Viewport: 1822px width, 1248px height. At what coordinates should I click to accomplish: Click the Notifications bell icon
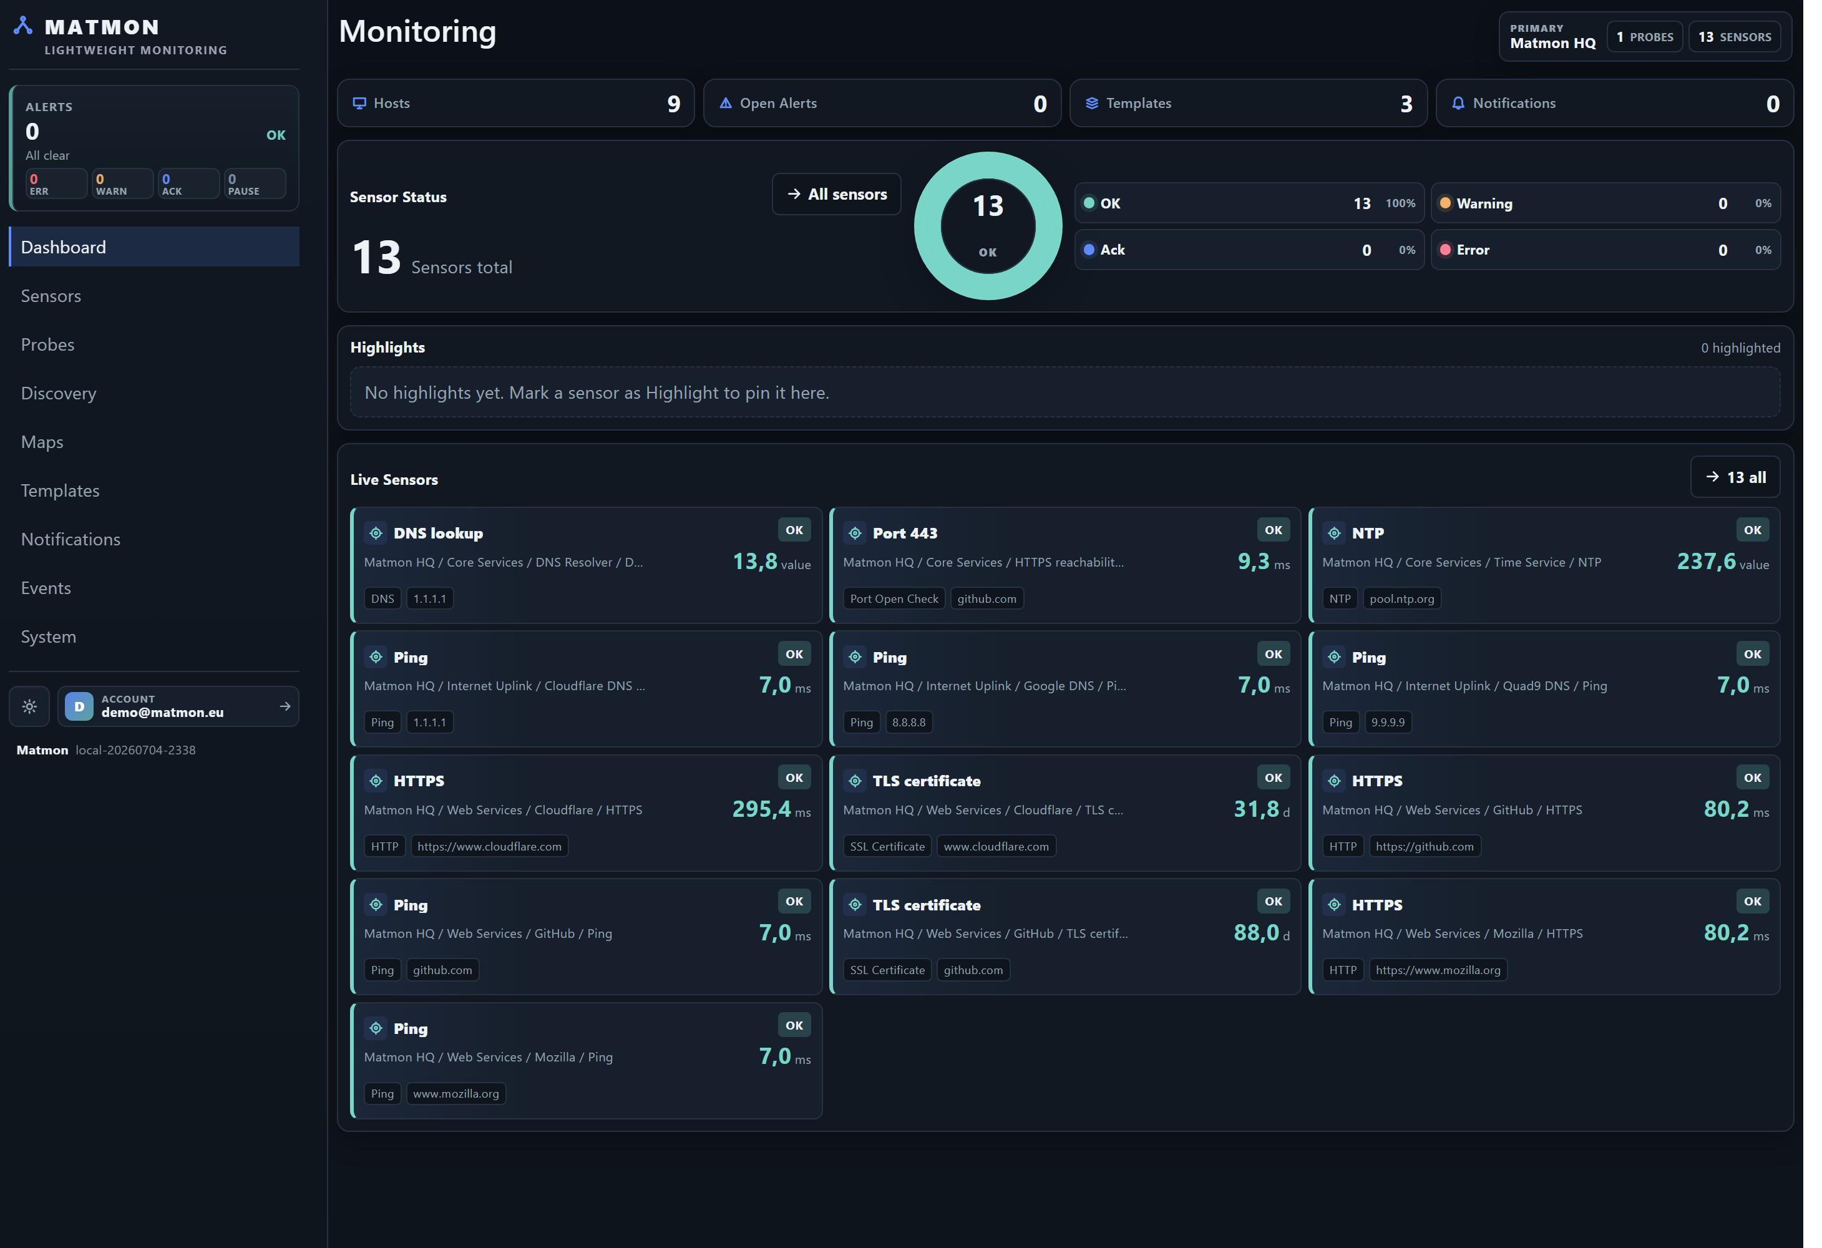(1458, 104)
